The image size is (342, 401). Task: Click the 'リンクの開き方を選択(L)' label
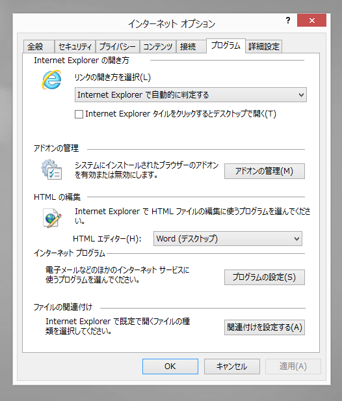(x=112, y=77)
